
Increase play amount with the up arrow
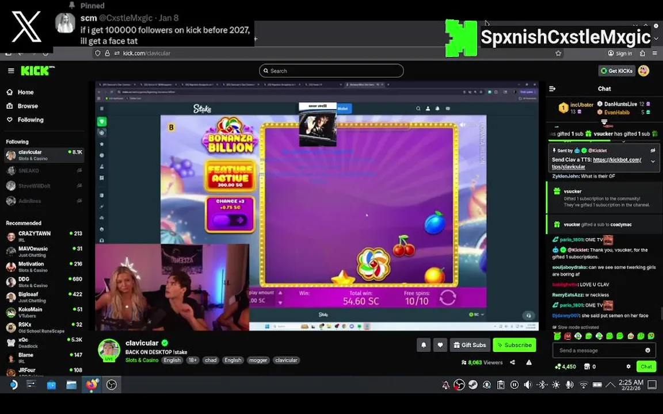tap(280, 293)
